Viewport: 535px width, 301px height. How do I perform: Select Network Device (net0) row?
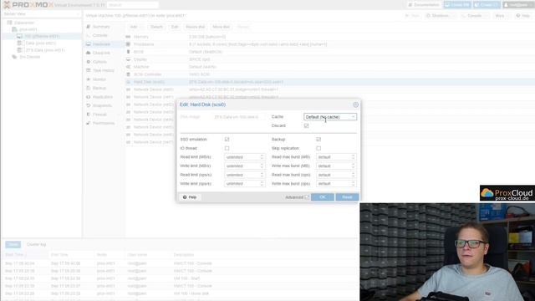(x=329, y=89)
